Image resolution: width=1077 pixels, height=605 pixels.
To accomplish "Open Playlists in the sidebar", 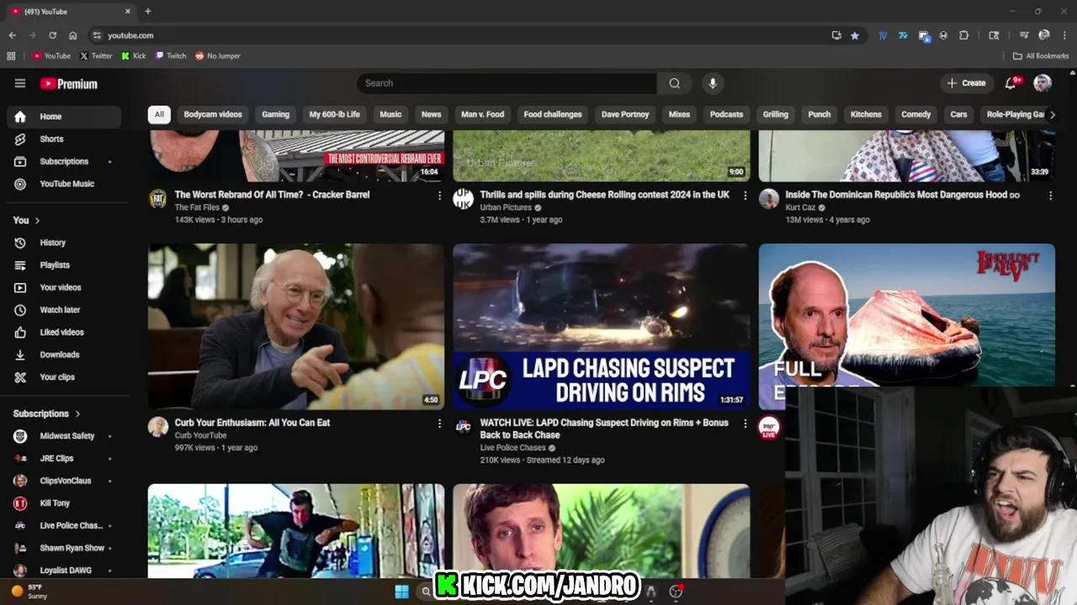I will point(63,265).
